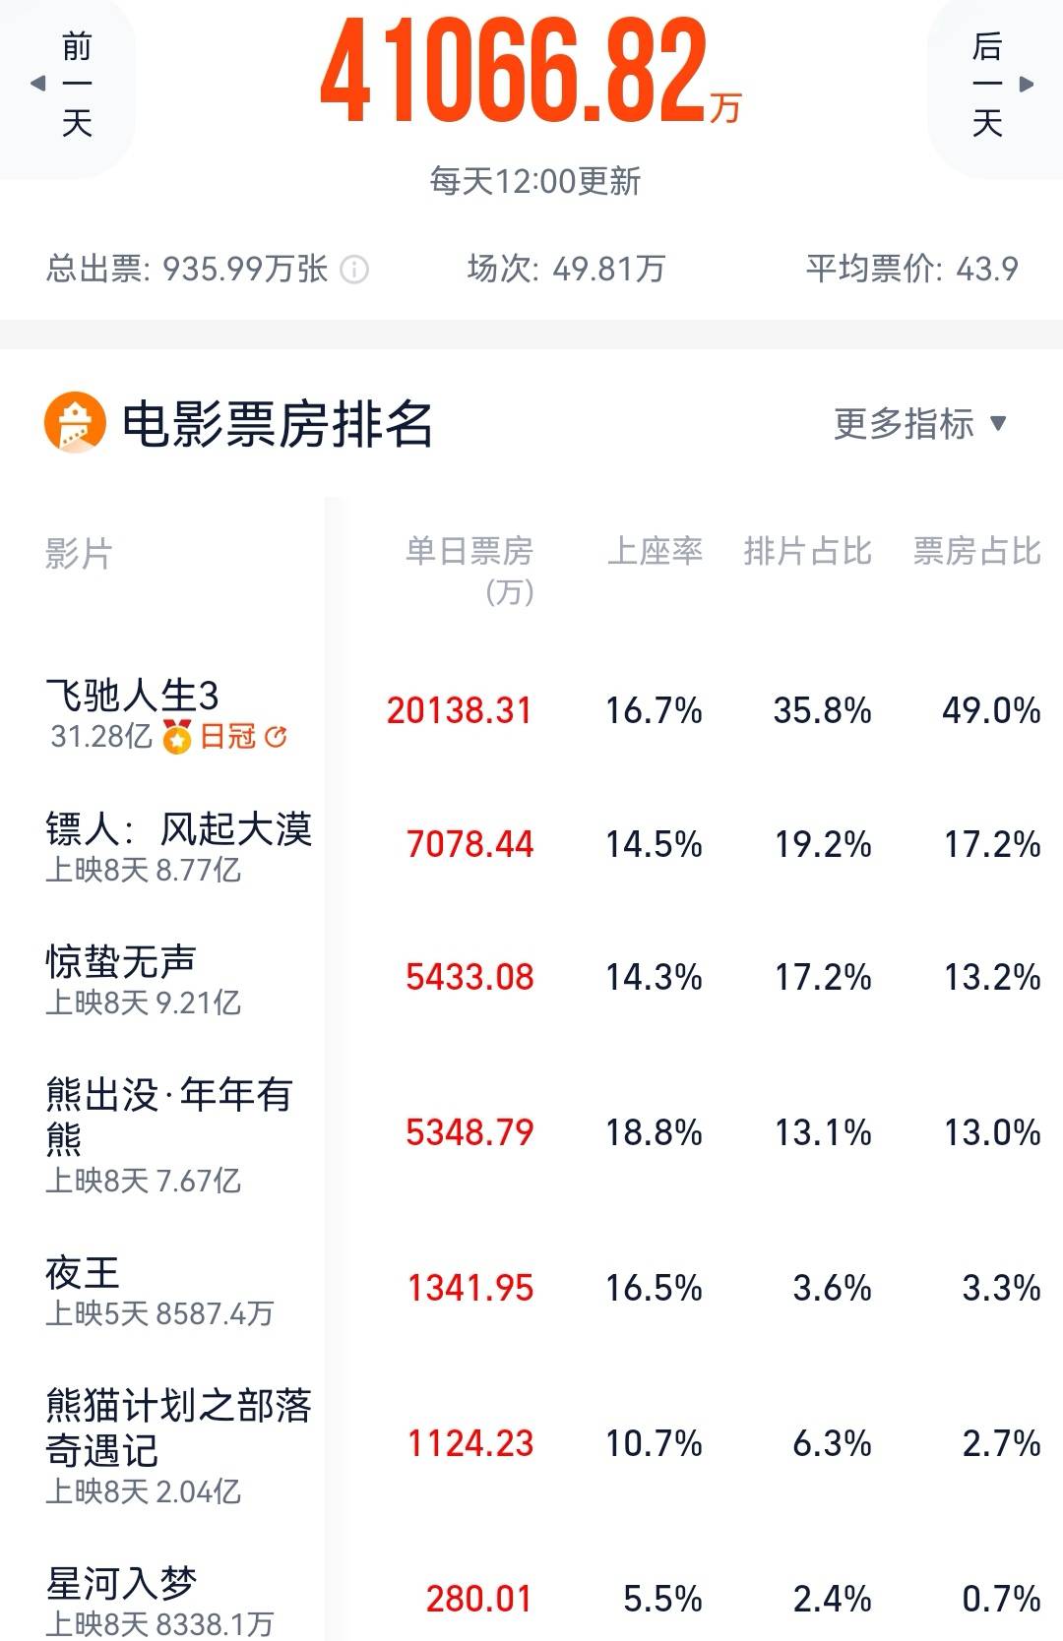Expand the 更多指标 dropdown

click(919, 424)
